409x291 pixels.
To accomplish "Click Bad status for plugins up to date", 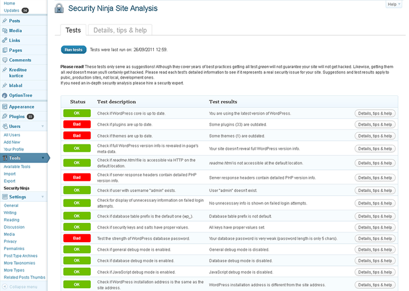I will (77, 124).
